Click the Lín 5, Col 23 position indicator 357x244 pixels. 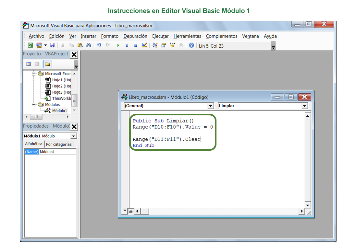coord(211,46)
